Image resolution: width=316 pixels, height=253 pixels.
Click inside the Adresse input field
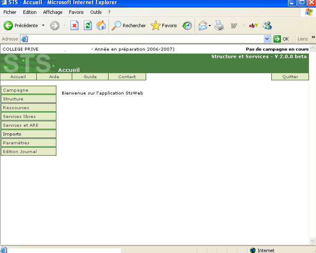(145, 39)
